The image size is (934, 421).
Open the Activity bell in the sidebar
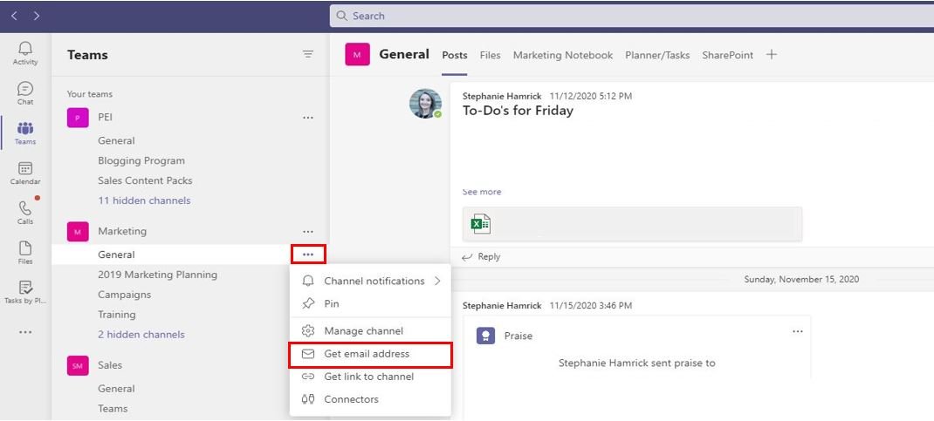(x=25, y=53)
